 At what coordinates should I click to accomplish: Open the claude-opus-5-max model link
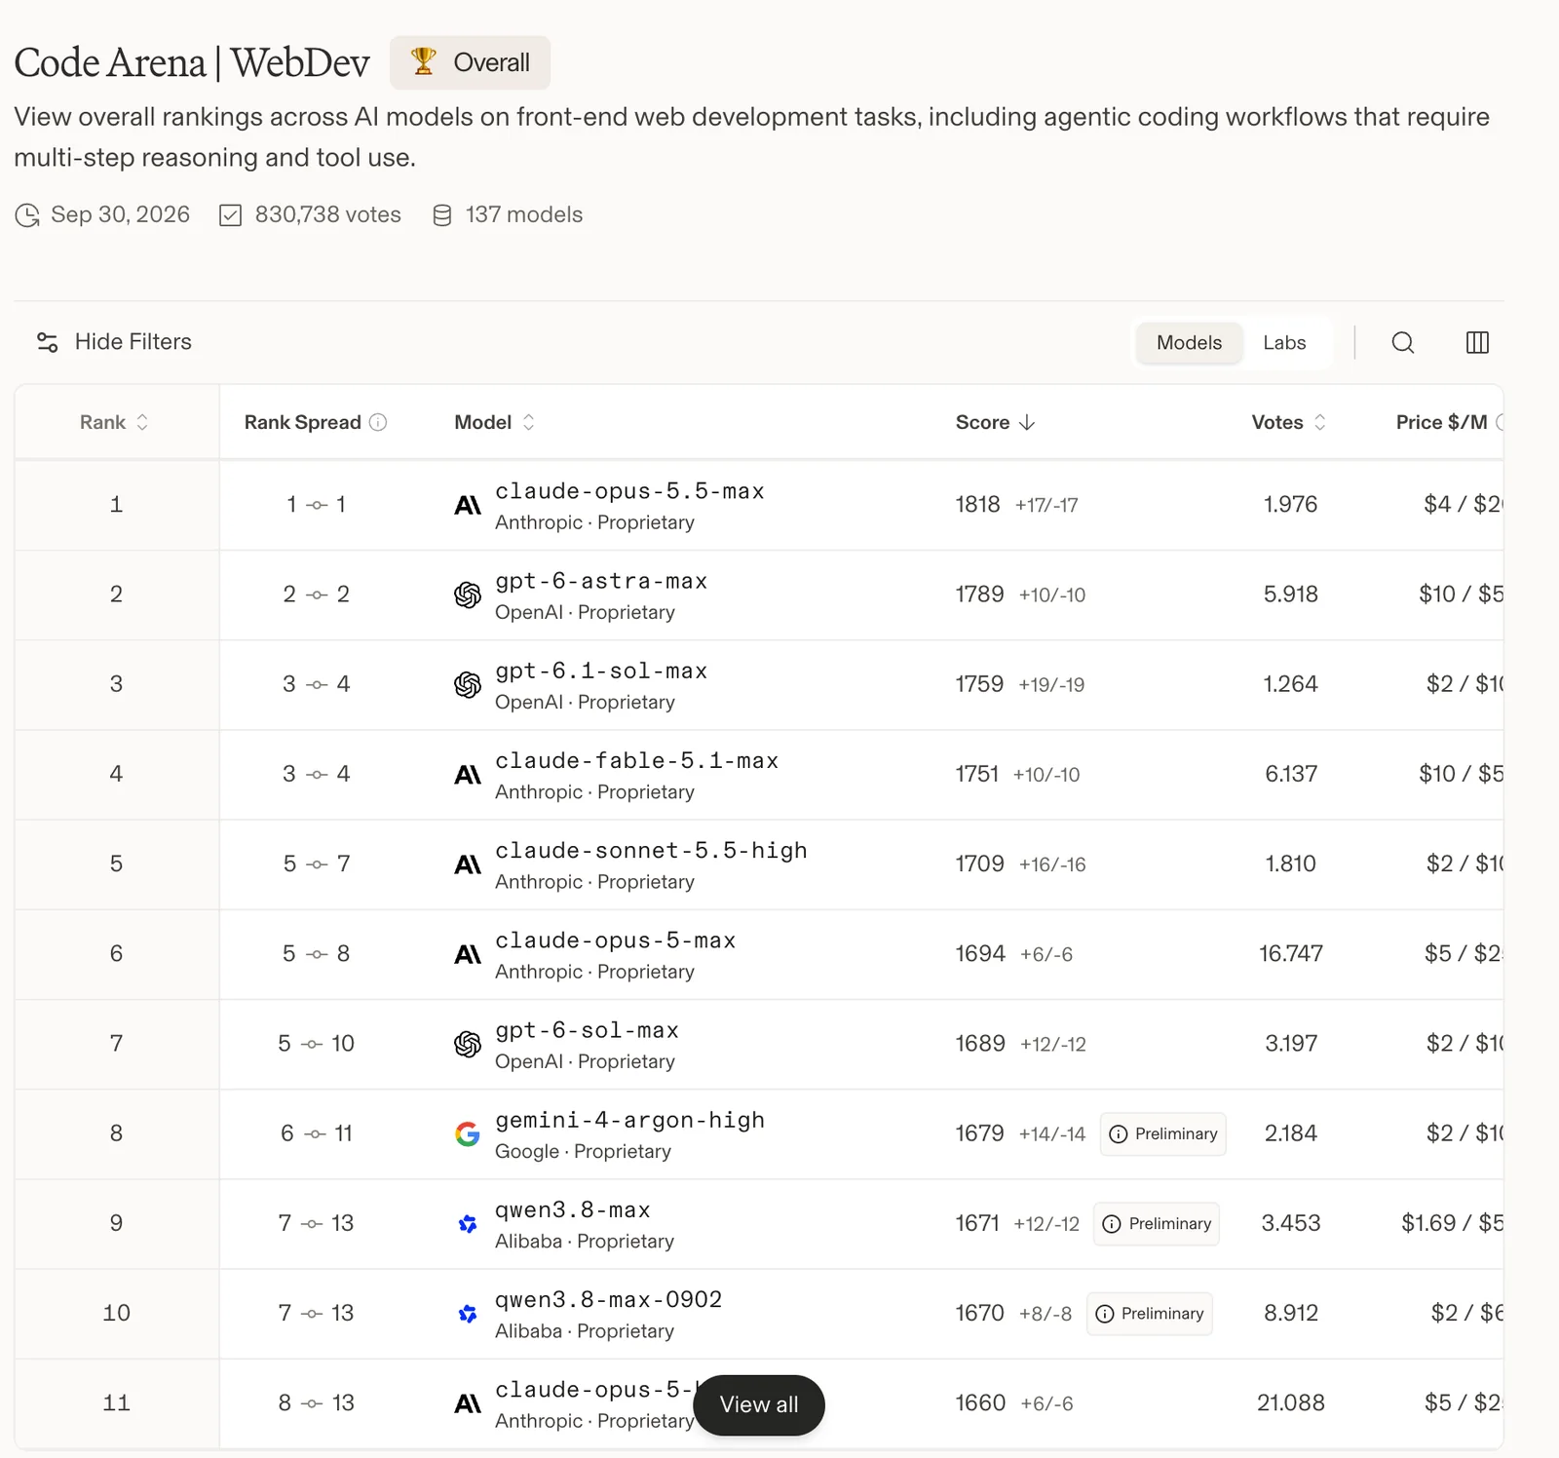point(615,940)
